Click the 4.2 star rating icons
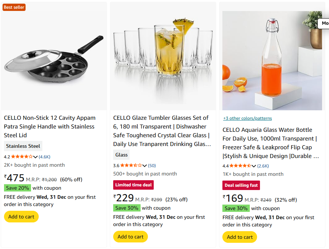The width and height of the screenshot is (329, 249). click(22, 157)
